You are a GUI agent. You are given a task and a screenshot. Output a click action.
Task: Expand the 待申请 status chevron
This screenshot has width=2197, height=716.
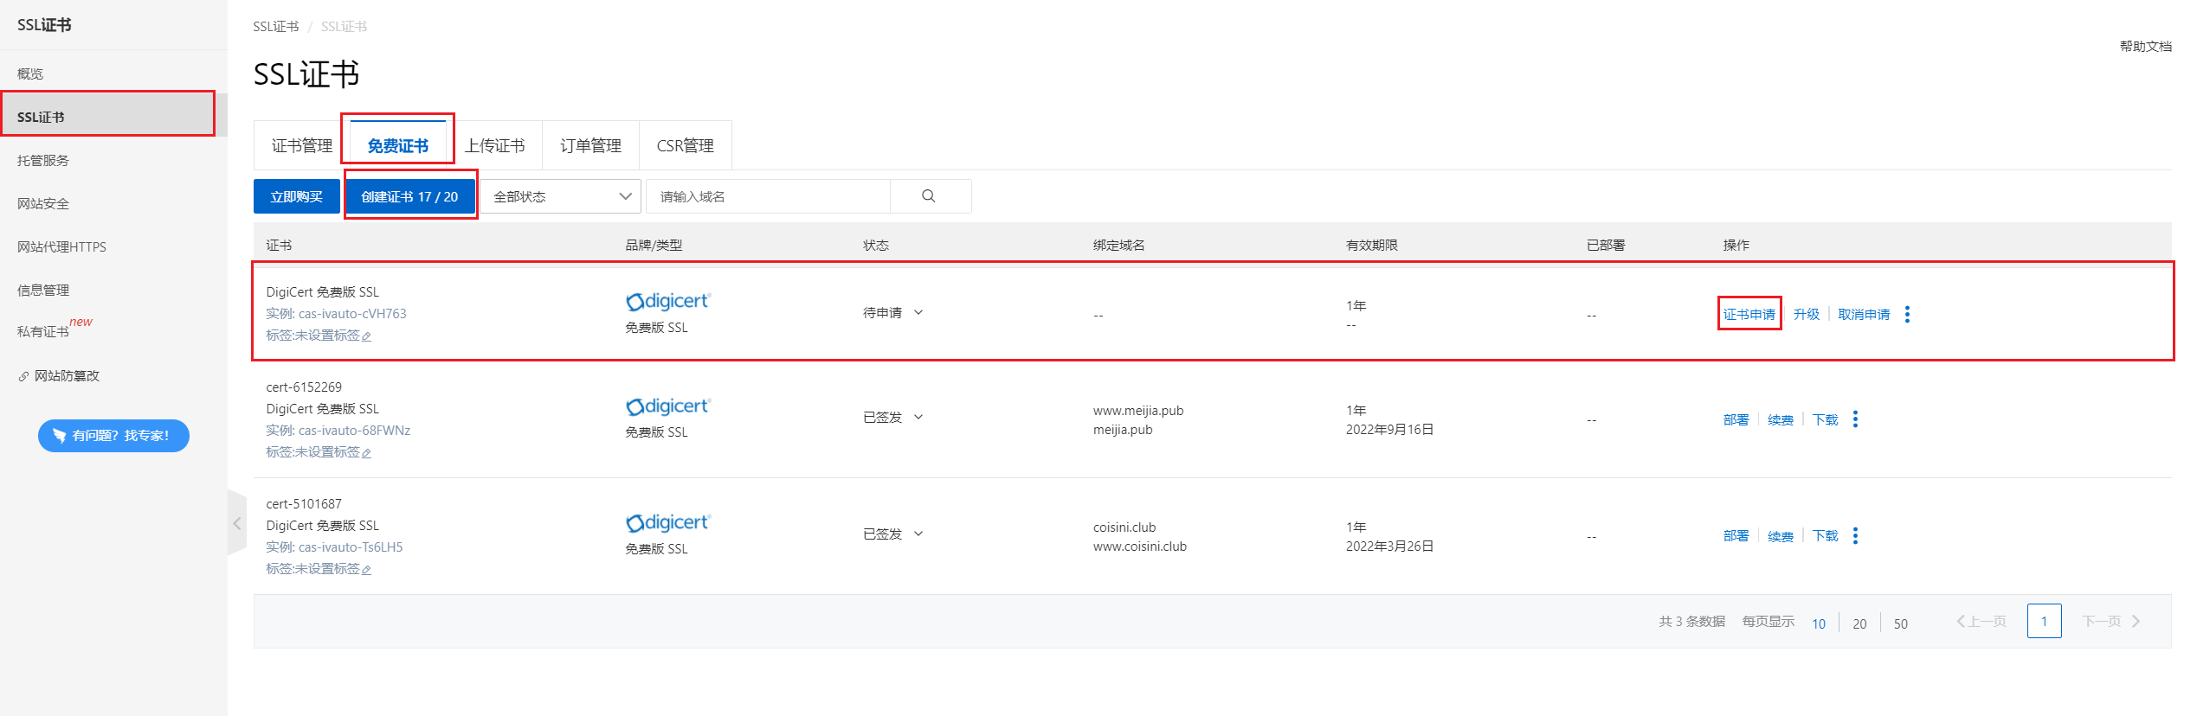918,313
